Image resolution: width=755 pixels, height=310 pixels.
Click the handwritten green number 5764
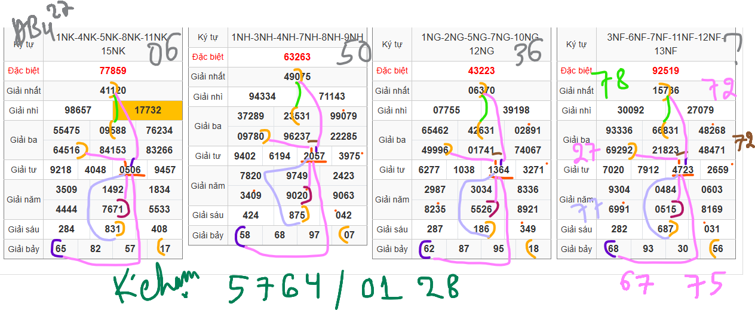pos(276,287)
